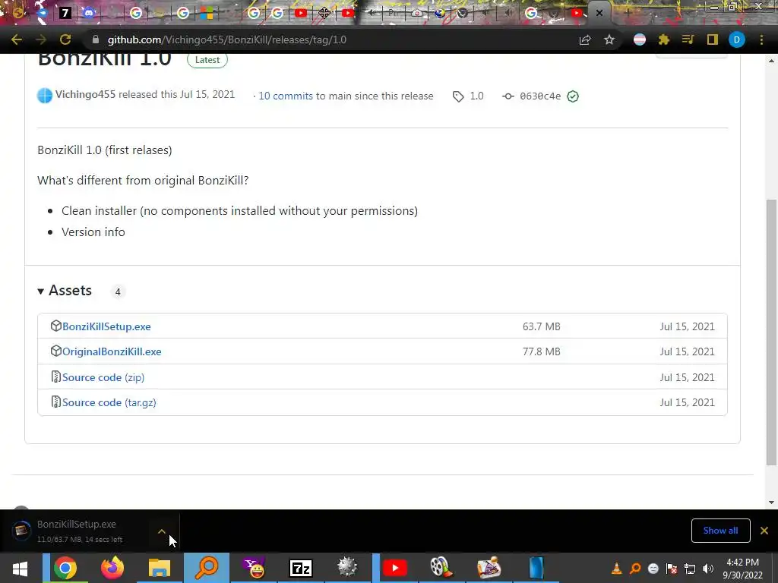This screenshot has width=778, height=583.
Task: Click 'Version info' bullet text
Action: click(93, 232)
